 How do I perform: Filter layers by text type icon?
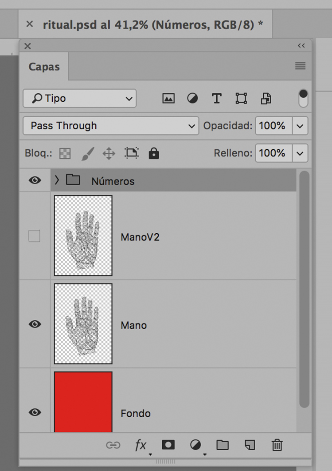coord(216,99)
